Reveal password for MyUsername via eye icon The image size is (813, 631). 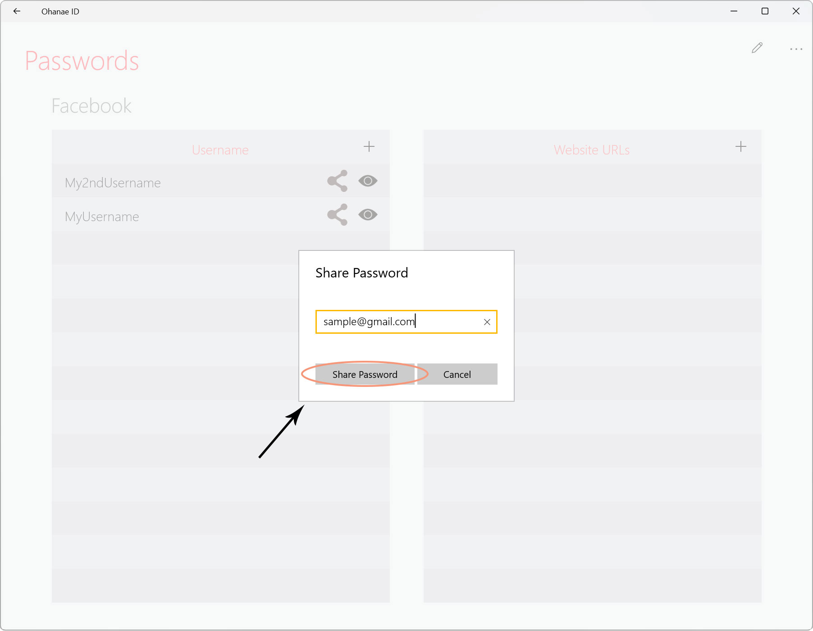(368, 215)
